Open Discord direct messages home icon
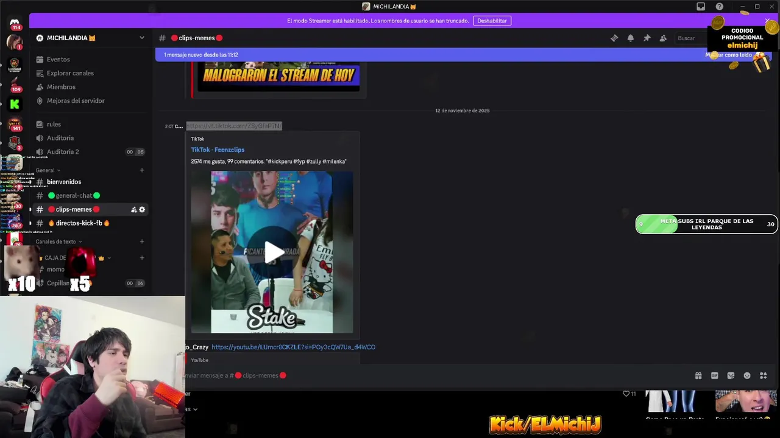Screen dimensions: 780x438 15,22
